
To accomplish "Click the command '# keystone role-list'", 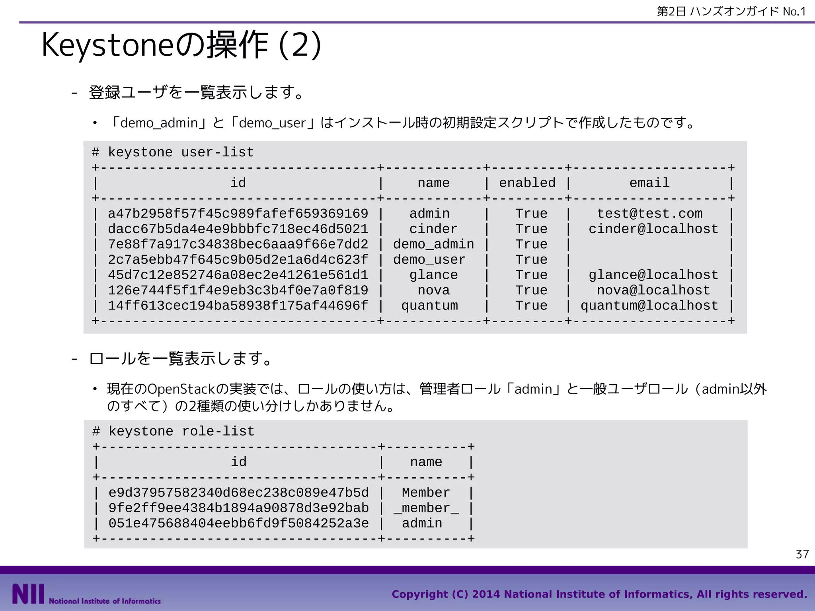I will point(174,431).
